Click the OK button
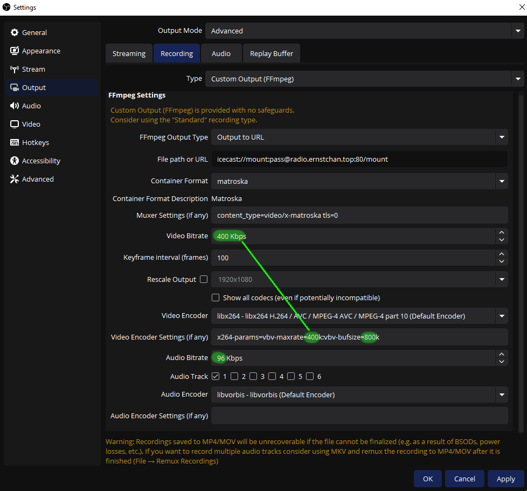The width and height of the screenshot is (527, 491). (x=427, y=479)
